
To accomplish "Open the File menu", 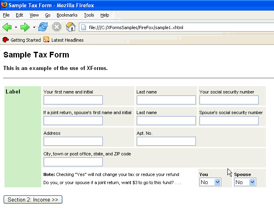I will [6, 15].
